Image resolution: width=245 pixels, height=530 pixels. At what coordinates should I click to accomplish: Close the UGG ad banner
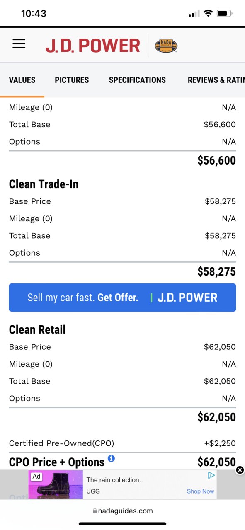coord(240,470)
